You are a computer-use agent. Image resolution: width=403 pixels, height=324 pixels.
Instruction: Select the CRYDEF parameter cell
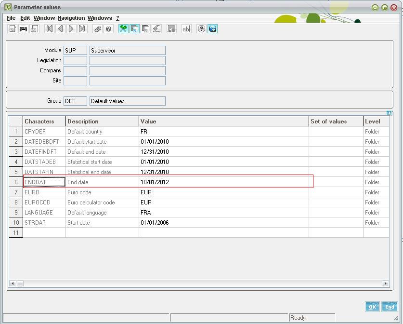tap(44, 132)
